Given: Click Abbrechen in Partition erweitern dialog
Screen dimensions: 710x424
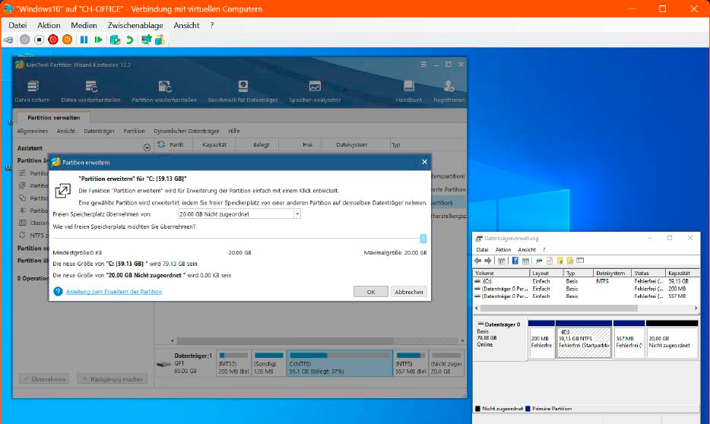Looking at the screenshot, I should point(408,292).
